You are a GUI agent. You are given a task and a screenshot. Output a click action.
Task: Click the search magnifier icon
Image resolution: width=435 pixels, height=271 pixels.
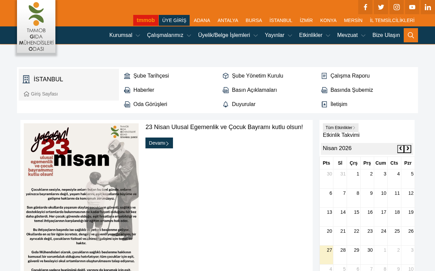pos(411,35)
